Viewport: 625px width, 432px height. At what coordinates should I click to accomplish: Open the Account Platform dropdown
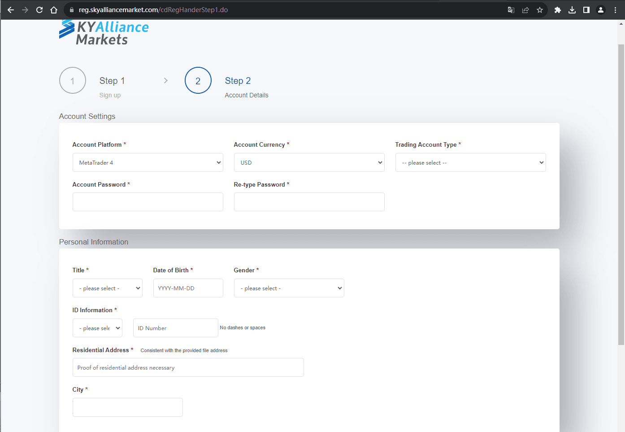tap(148, 162)
